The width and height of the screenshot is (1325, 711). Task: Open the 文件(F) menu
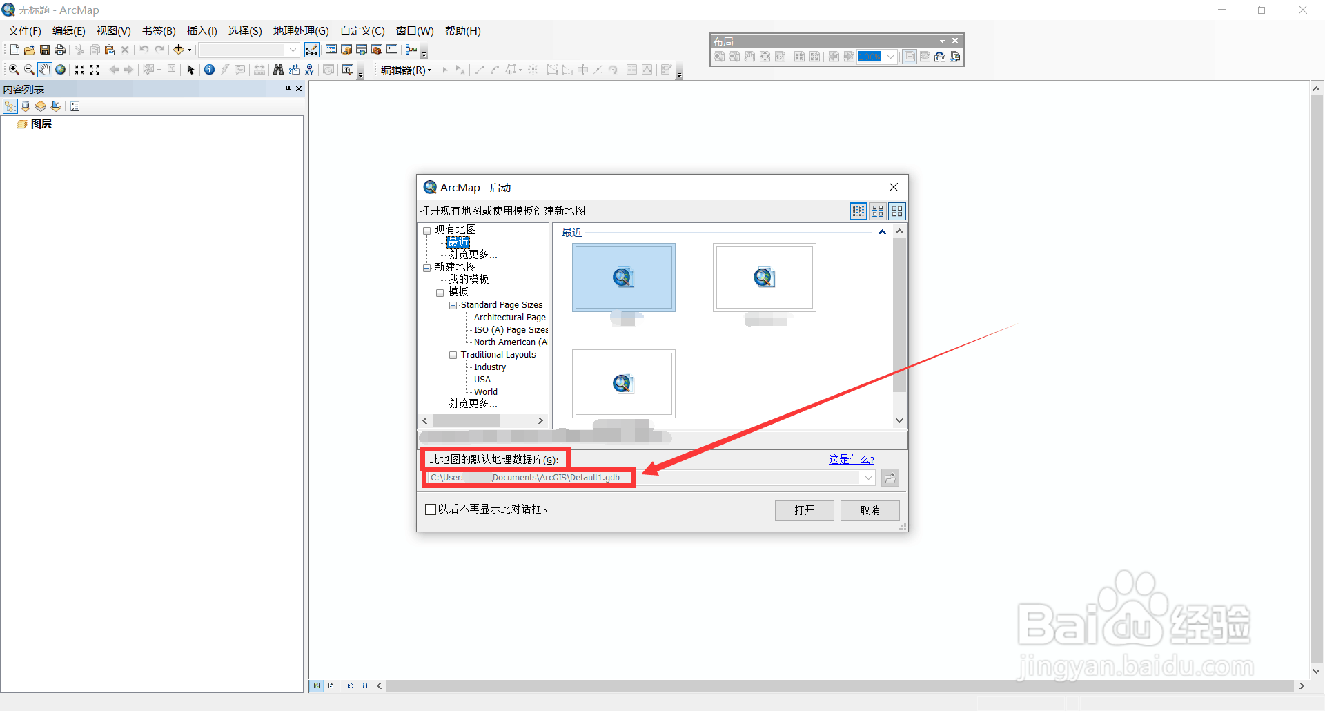25,31
